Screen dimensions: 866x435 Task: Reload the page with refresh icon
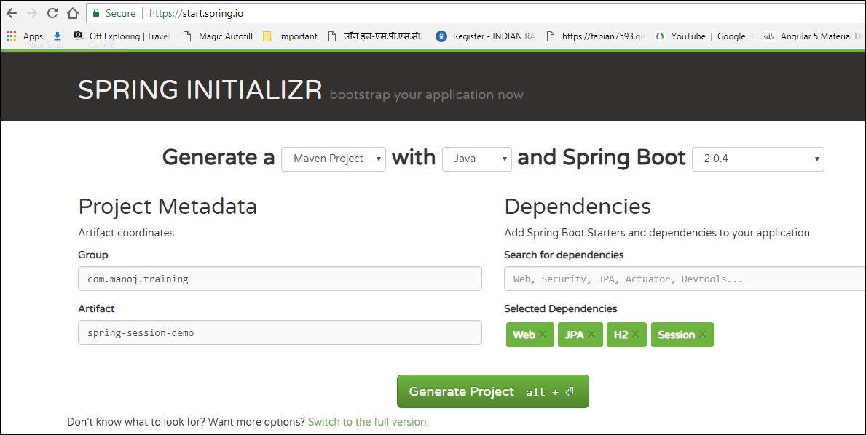pyautogui.click(x=52, y=13)
